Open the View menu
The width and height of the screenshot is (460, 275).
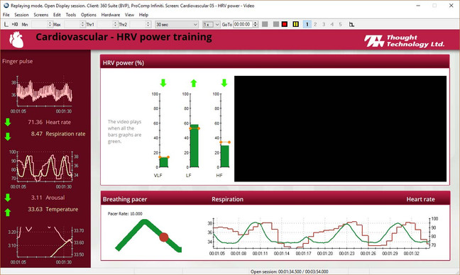coord(129,15)
